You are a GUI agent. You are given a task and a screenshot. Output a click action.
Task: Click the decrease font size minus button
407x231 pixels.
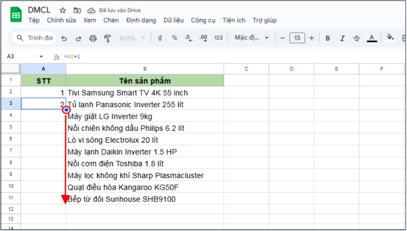click(282, 38)
